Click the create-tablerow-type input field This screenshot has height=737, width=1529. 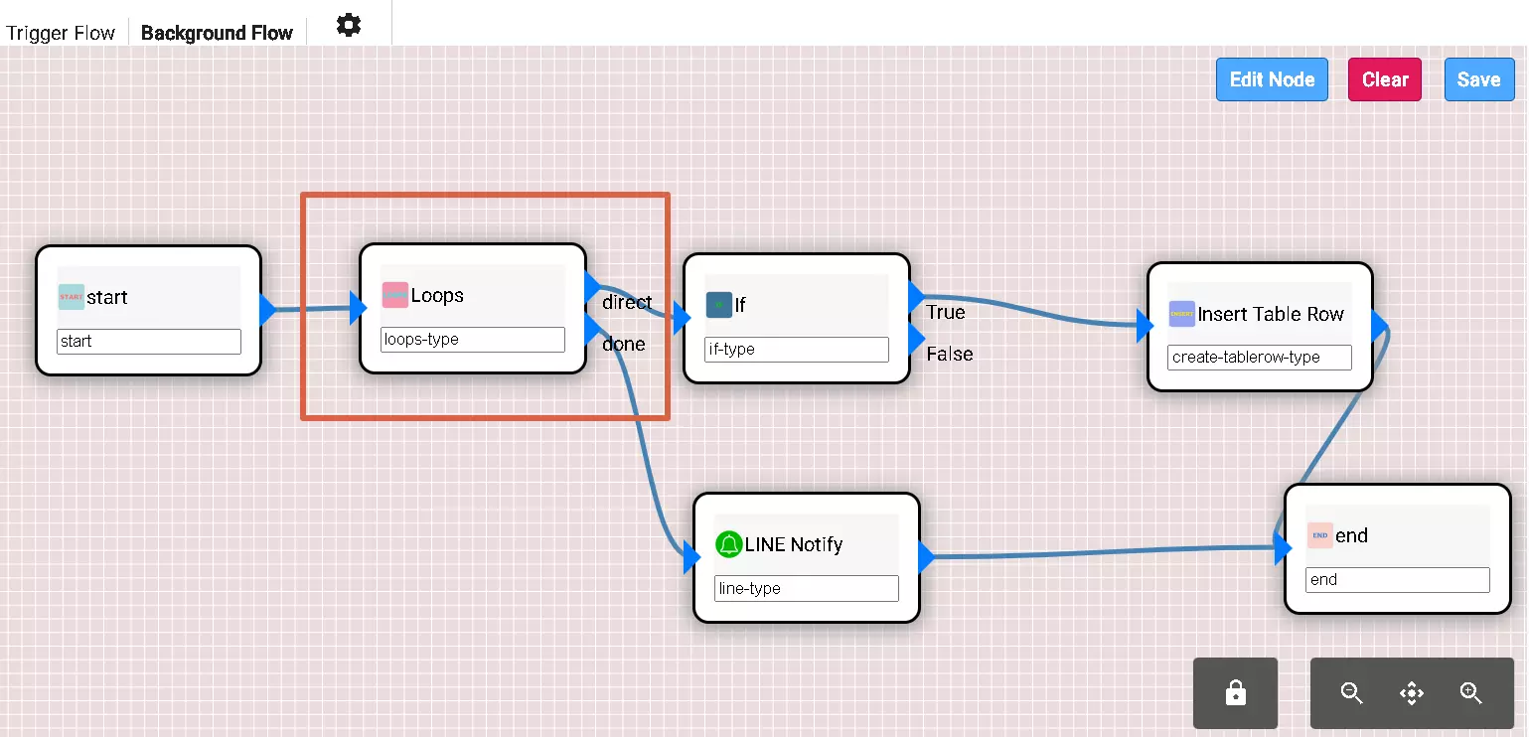pyautogui.click(x=1259, y=358)
